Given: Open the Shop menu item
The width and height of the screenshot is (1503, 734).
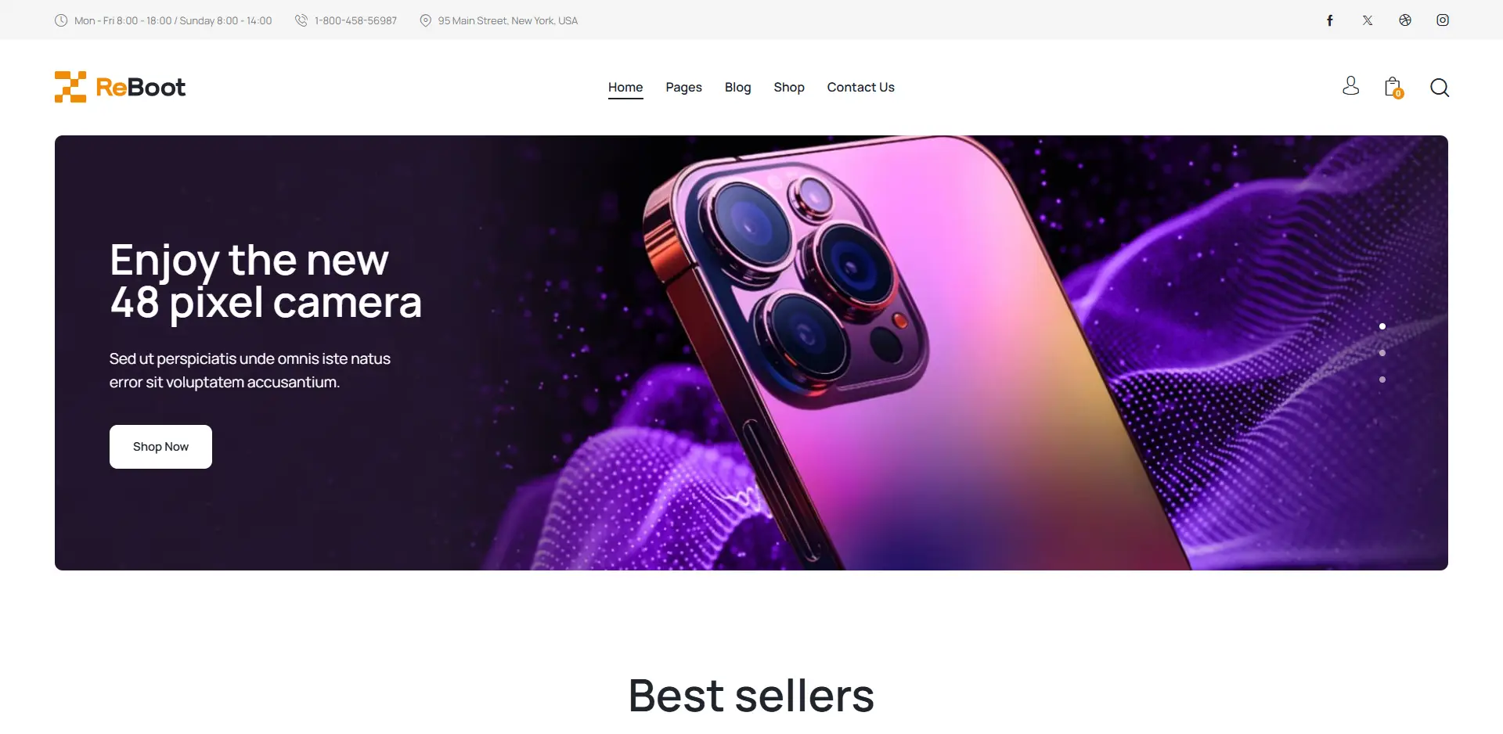Looking at the screenshot, I should (789, 87).
